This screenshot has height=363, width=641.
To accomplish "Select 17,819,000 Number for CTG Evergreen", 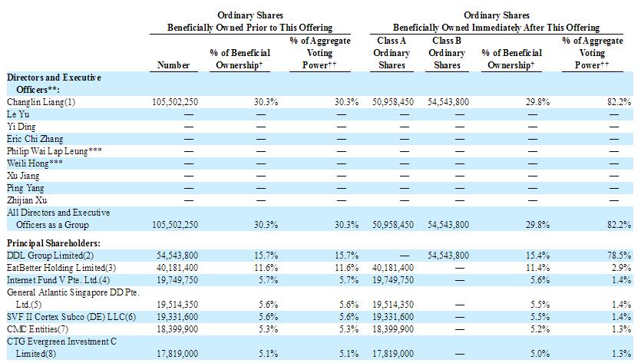I will [177, 354].
